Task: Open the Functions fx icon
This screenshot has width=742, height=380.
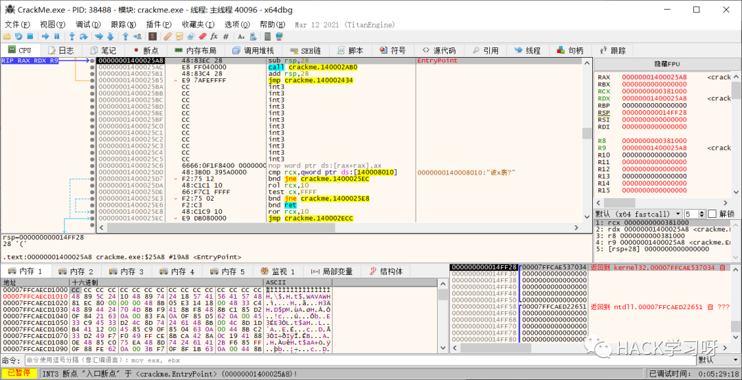Action: [x=214, y=36]
